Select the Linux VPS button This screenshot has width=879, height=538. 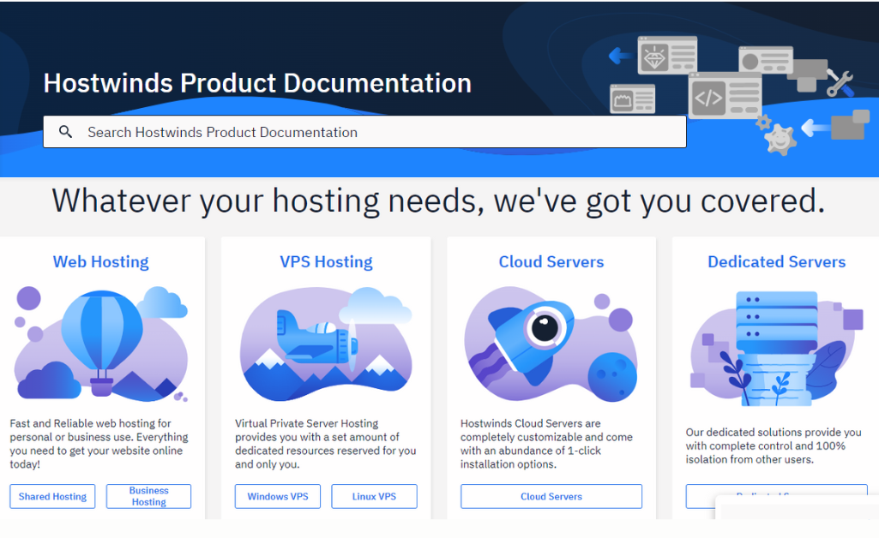[x=374, y=497]
